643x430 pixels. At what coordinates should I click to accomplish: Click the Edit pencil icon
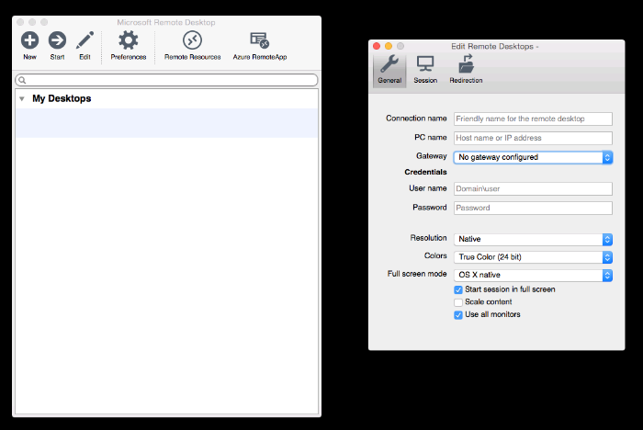click(x=85, y=40)
